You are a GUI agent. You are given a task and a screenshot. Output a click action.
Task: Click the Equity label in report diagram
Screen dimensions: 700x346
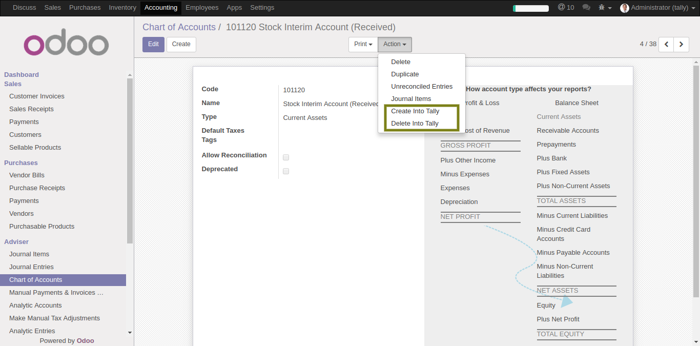(546, 306)
